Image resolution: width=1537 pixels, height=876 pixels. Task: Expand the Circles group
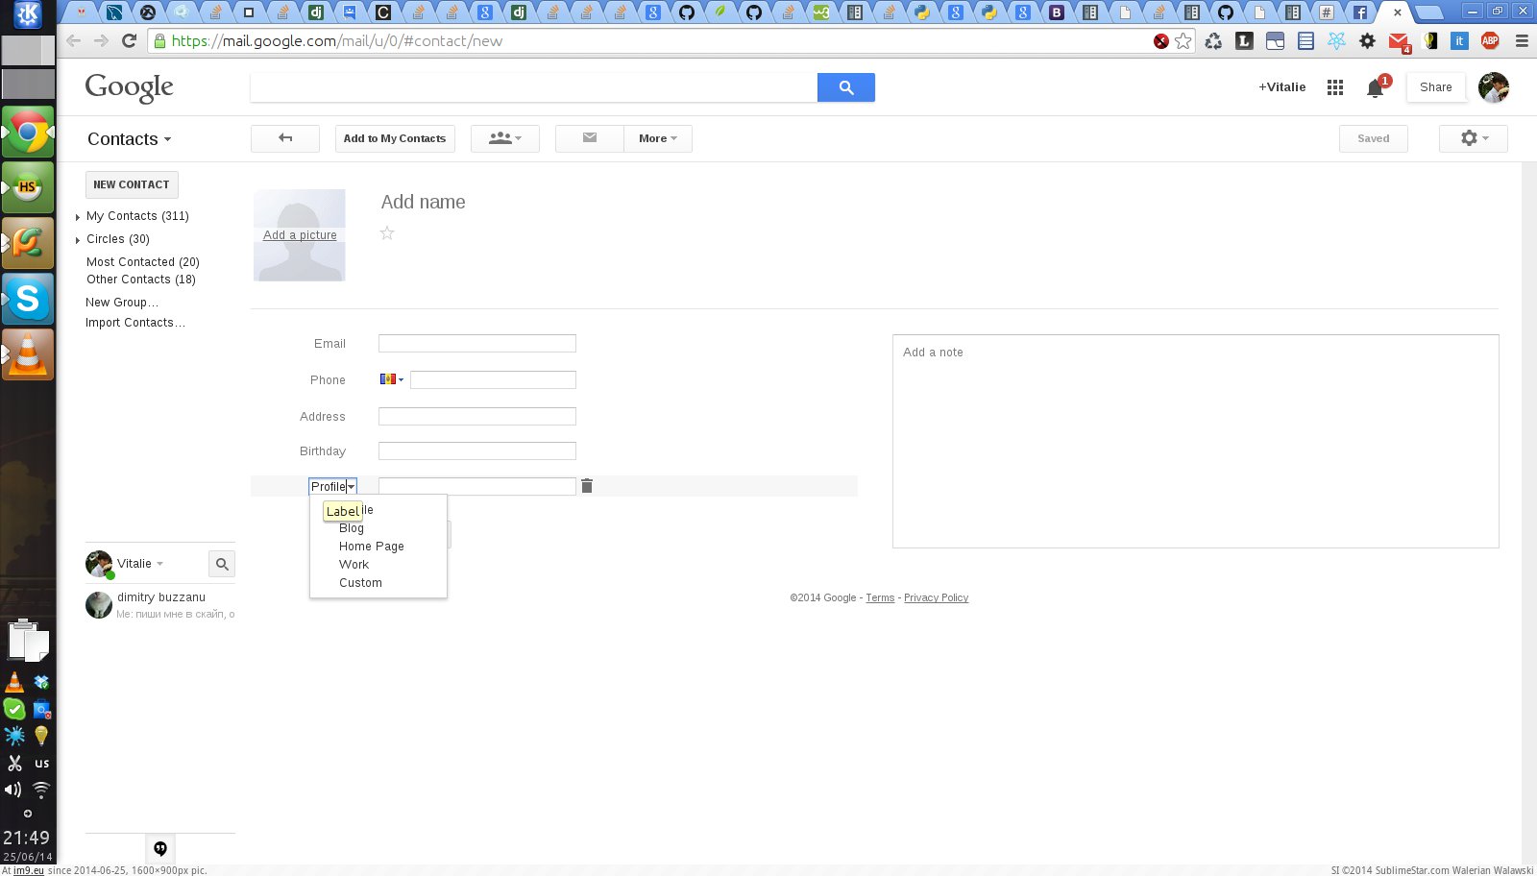78,240
